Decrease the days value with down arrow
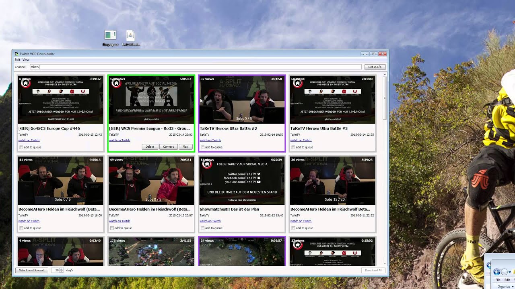Screen dimensions: 515x289 (61, 272)
